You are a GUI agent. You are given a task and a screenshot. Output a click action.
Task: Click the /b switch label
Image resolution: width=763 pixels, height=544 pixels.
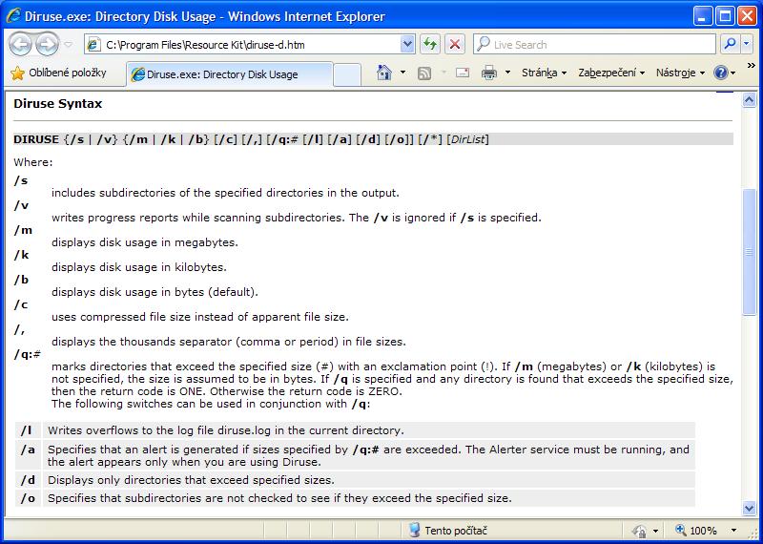pyautogui.click(x=21, y=280)
